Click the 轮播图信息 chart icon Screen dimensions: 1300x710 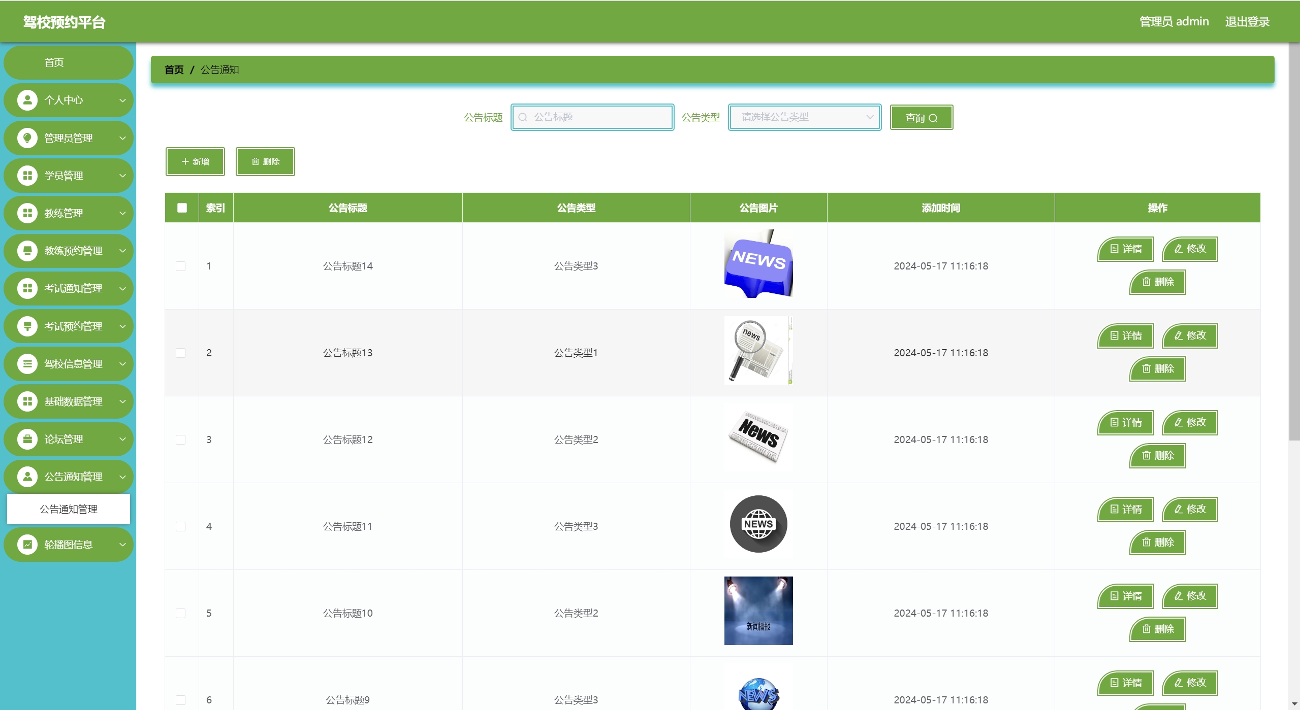tap(27, 545)
